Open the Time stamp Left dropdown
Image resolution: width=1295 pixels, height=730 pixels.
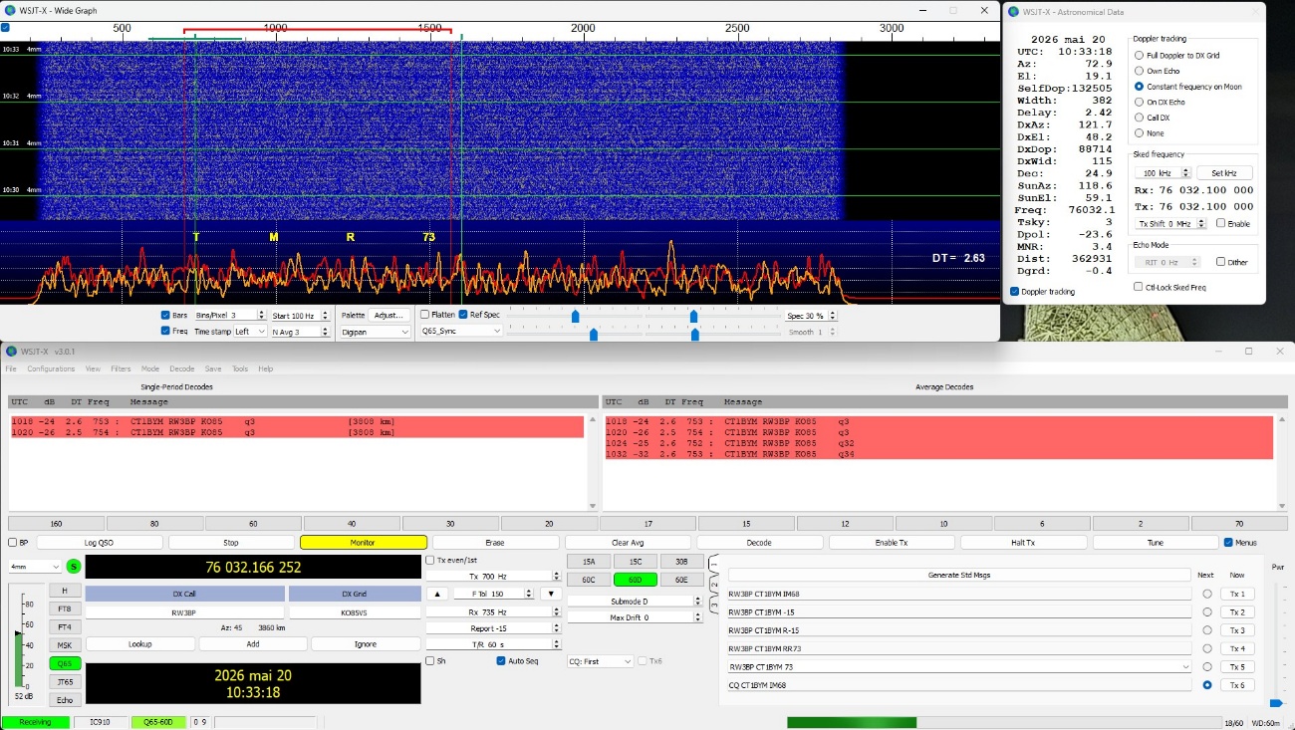[x=250, y=332]
